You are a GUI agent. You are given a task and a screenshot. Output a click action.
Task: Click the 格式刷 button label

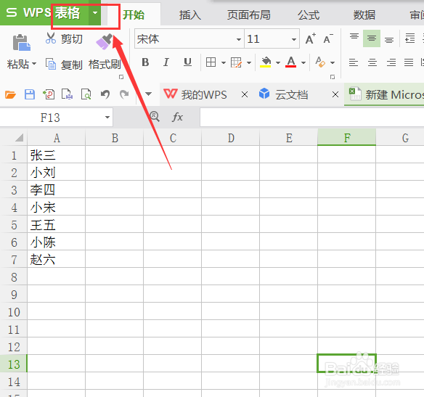point(105,65)
